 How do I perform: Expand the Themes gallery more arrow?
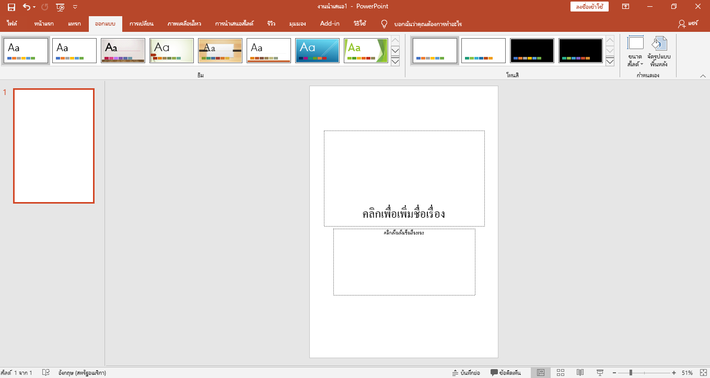coord(395,62)
